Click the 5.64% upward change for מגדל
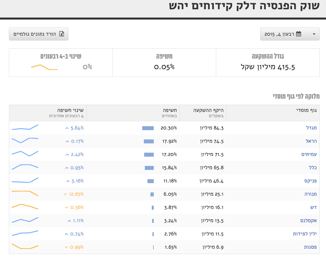Viewport: 326px width, 257px height. point(74,128)
